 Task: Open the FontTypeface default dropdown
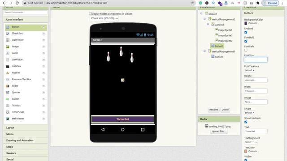point(249,70)
